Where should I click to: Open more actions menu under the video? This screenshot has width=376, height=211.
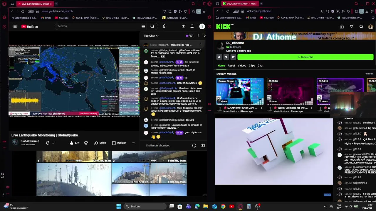click(x=133, y=143)
